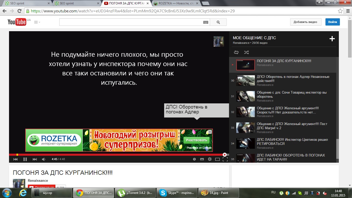This screenshot has height=198, width=352.
Task: Toggle subtitles with the captions icon
Action: [202, 159]
